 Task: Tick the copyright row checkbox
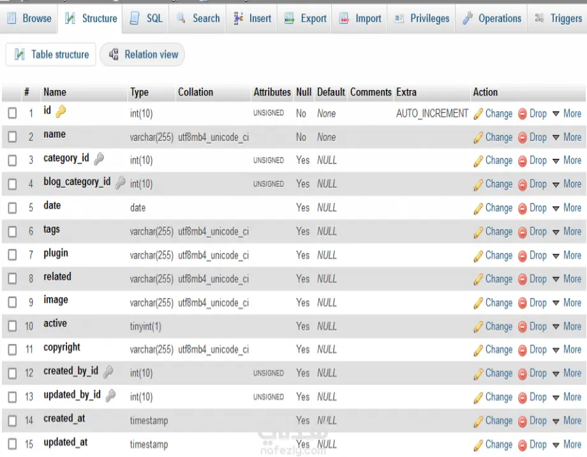click(12, 350)
